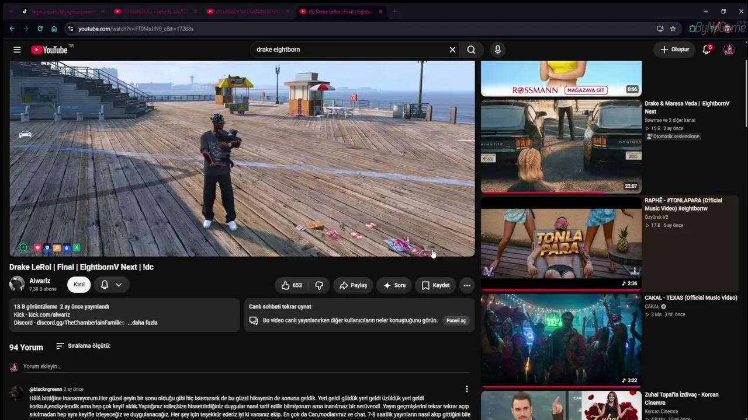Image resolution: width=748 pixels, height=420 pixels.
Task: Open the Oluştur create menu
Action: [675, 50]
